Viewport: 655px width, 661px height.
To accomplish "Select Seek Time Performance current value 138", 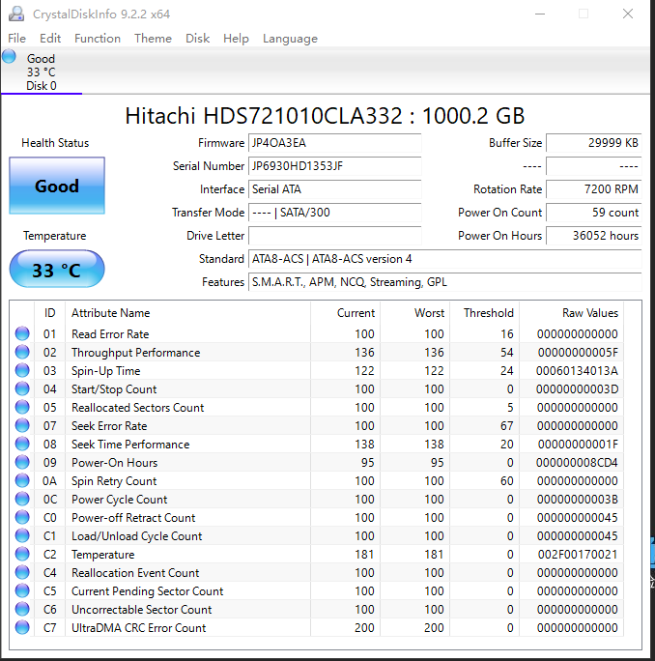I will (364, 444).
